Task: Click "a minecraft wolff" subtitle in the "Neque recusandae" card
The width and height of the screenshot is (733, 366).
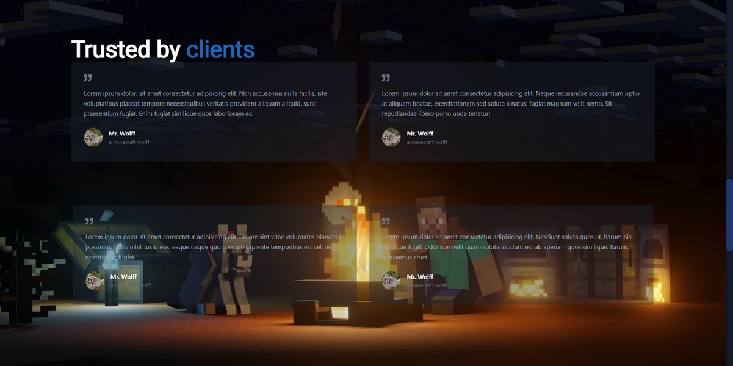Action: click(427, 142)
